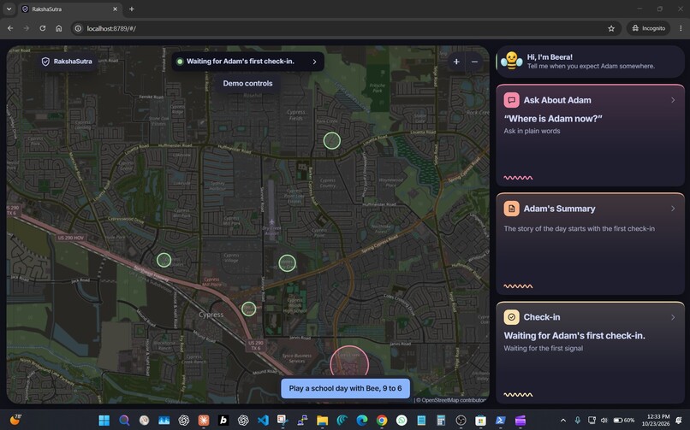Expand the waiting status pill chevron
Viewport: 690px width, 430px height.
[314, 62]
